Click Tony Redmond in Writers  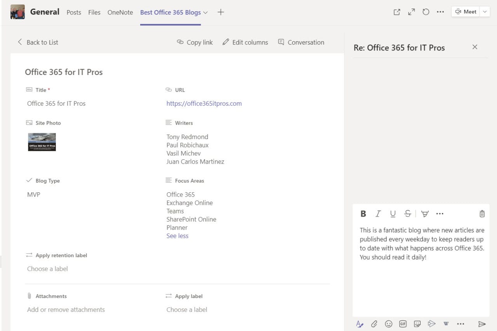[x=187, y=137]
